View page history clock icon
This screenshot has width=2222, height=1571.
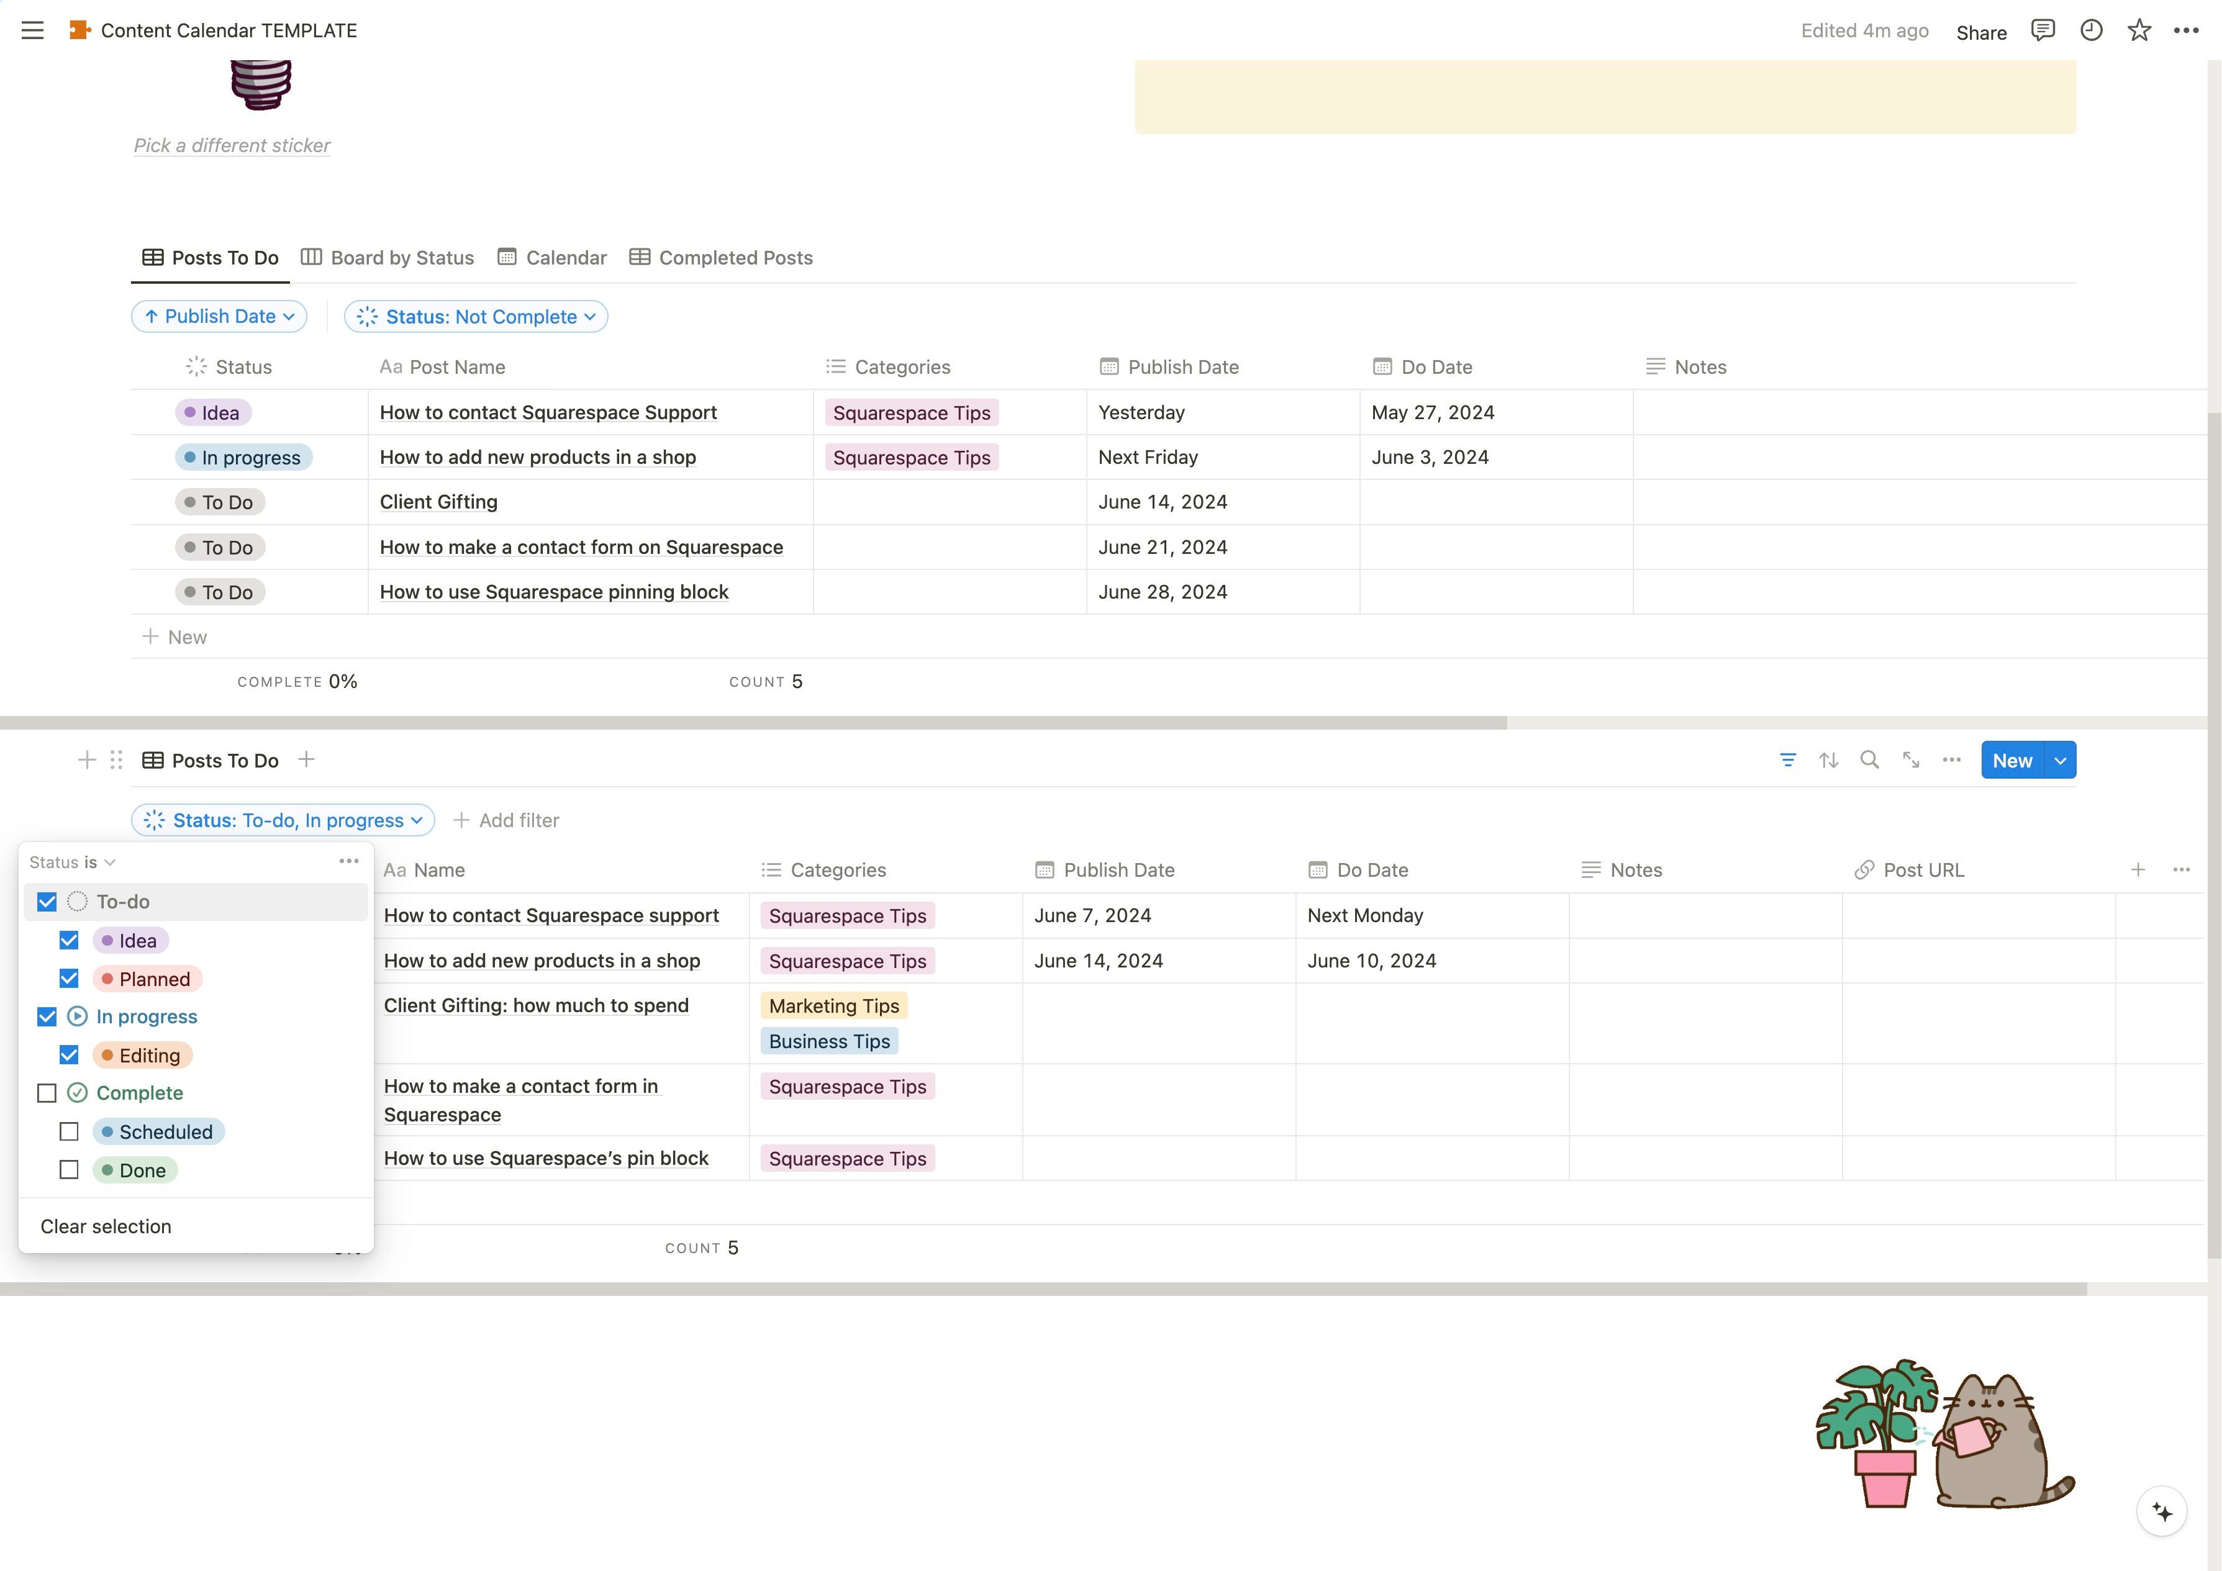(x=2090, y=30)
